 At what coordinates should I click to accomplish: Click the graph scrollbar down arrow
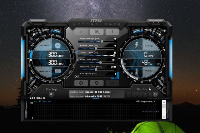[164, 117]
